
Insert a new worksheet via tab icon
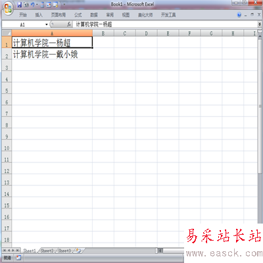78,251
